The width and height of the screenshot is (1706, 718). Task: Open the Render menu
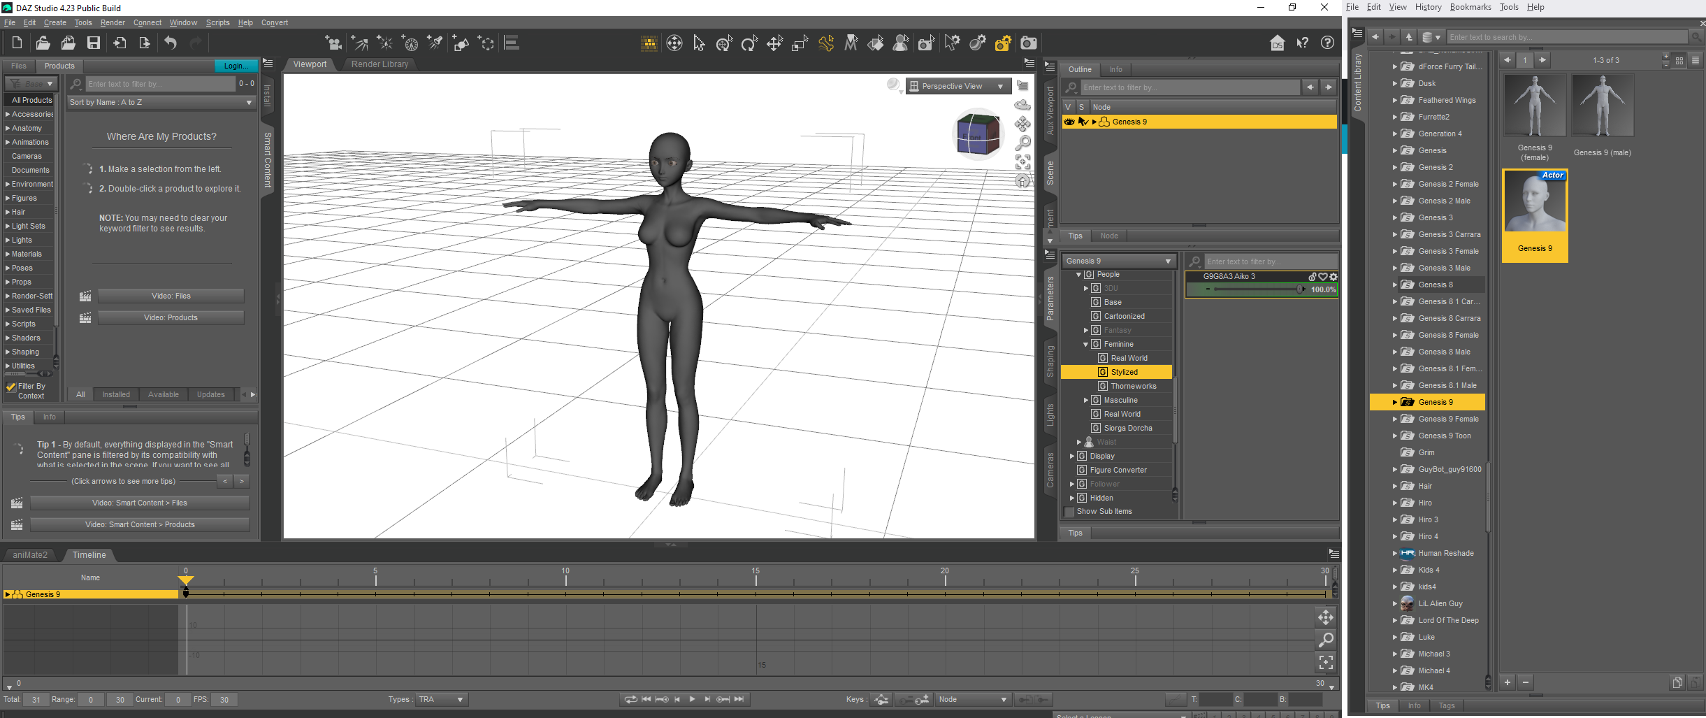point(113,22)
